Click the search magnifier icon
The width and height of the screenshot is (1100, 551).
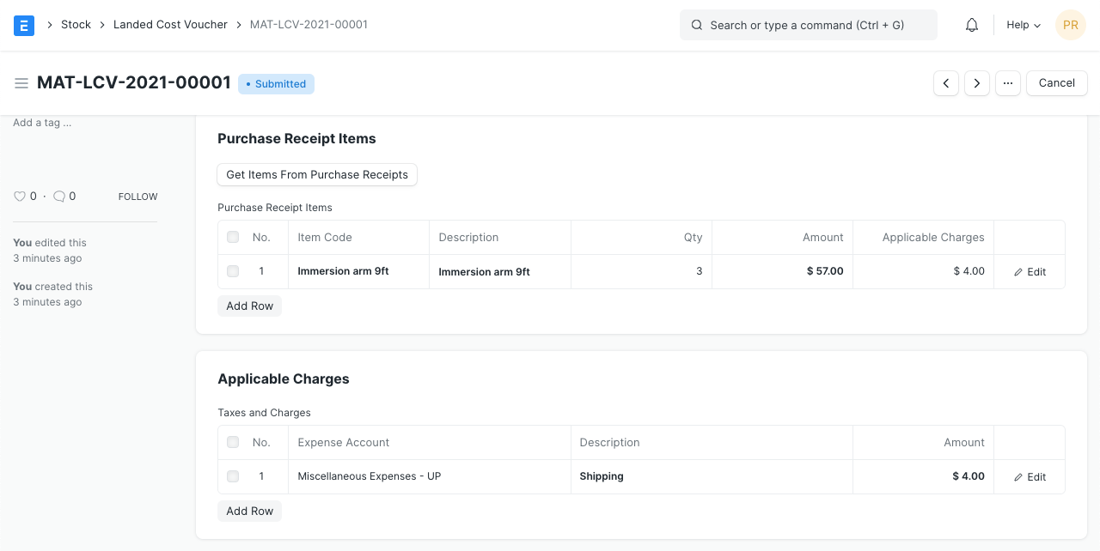pyautogui.click(x=697, y=25)
